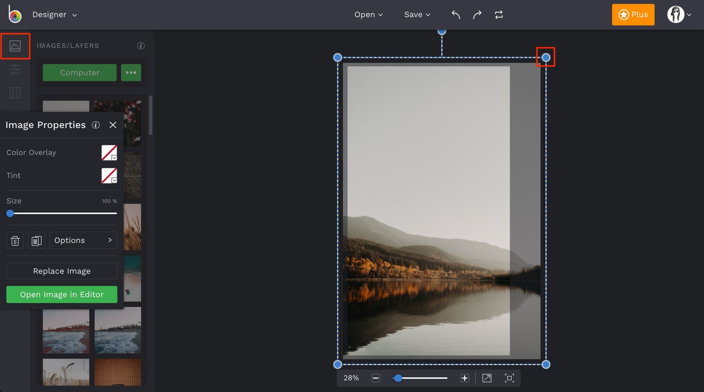The image size is (704, 392).
Task: Open the profile avatar dropdown
Action: (x=679, y=15)
